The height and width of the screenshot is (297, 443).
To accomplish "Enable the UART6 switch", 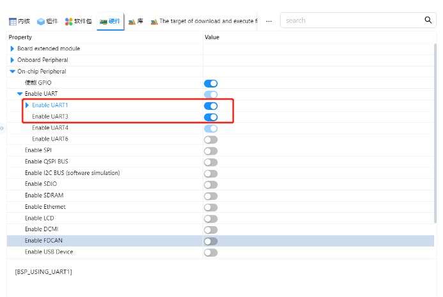I will pyautogui.click(x=211, y=140).
